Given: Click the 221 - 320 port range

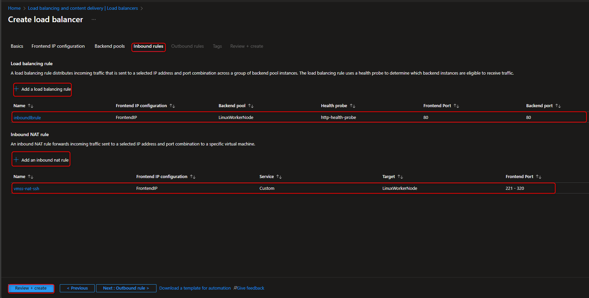Looking at the screenshot, I should tap(515, 188).
